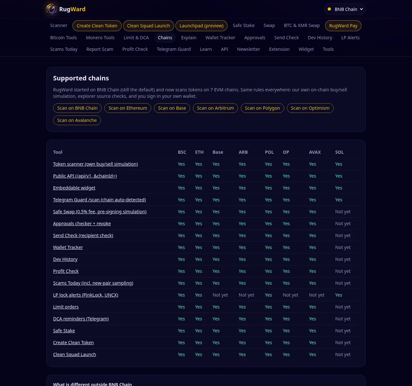Open the Newsletter page

tap(248, 49)
